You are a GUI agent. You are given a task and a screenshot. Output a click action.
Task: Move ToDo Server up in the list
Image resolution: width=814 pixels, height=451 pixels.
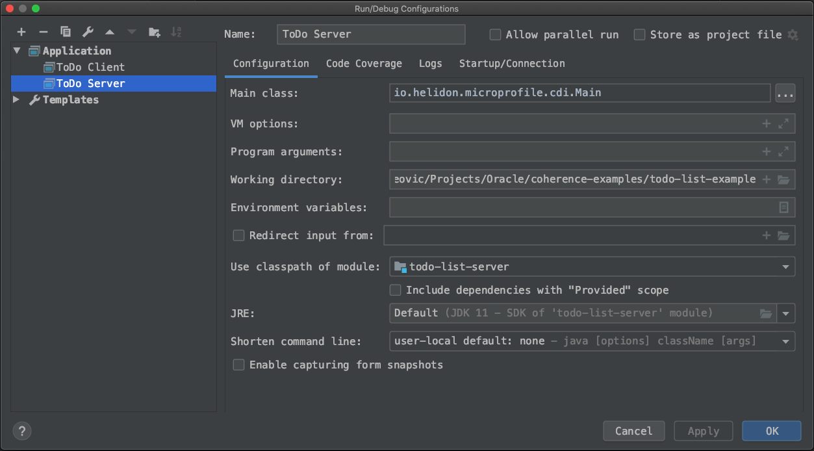109,31
